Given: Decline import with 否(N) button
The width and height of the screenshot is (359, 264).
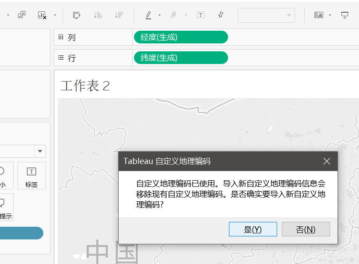Looking at the screenshot, I should [x=306, y=229].
